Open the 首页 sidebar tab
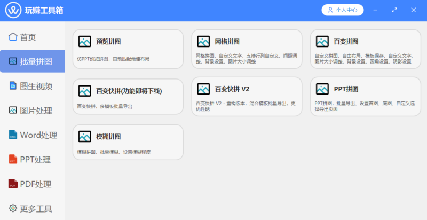Viewport: 427px width, 220px height. pyautogui.click(x=33, y=37)
